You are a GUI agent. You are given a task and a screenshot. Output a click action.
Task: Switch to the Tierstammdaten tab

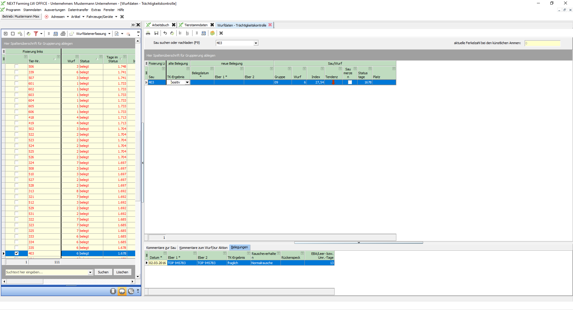196,25
